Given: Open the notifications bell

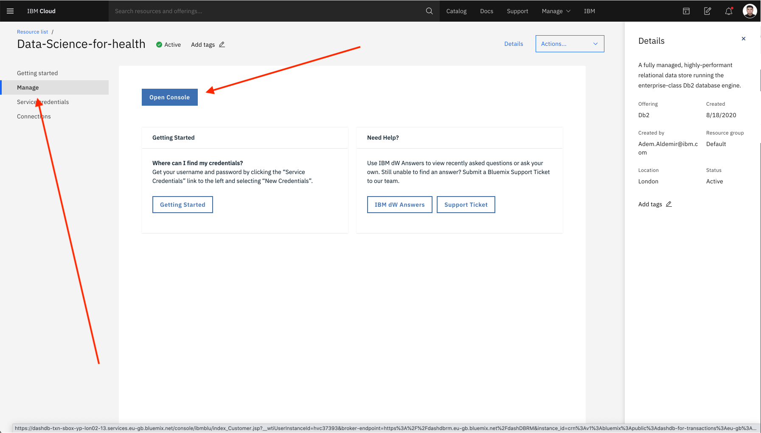Looking at the screenshot, I should point(728,11).
